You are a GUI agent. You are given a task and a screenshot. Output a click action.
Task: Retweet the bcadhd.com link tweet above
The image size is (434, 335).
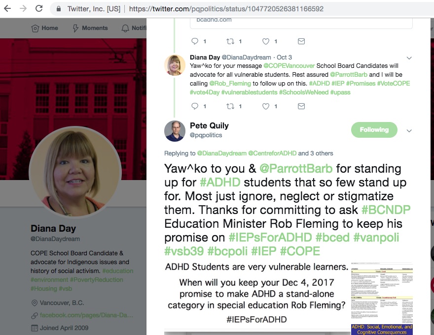click(230, 41)
